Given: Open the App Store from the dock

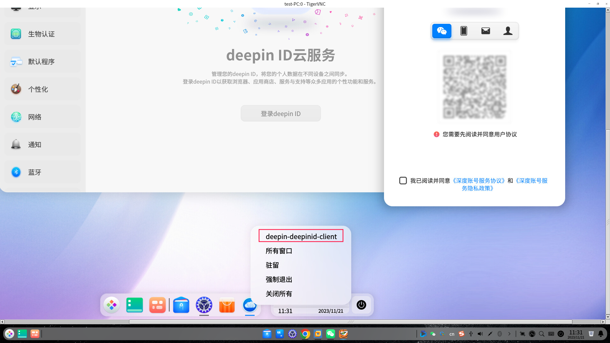Looking at the screenshot, I should 227,305.
